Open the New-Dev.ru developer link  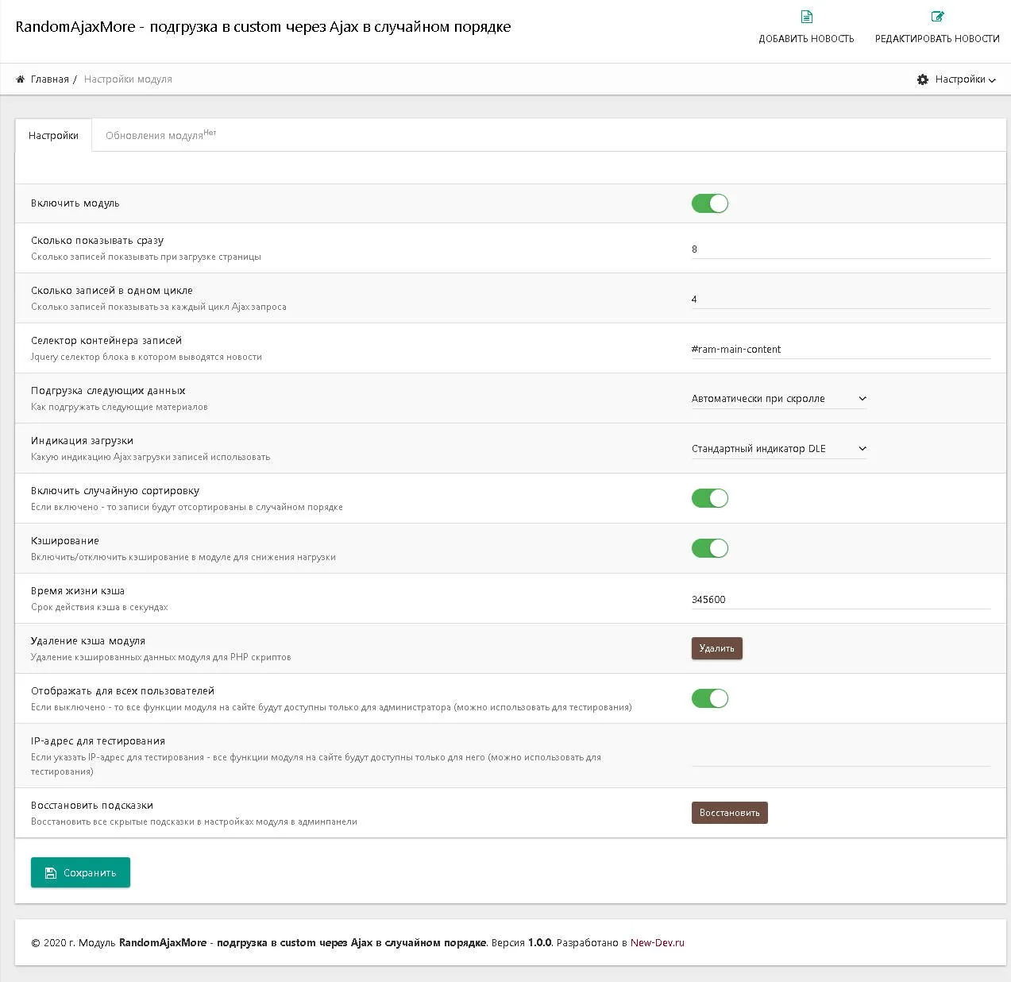point(657,943)
